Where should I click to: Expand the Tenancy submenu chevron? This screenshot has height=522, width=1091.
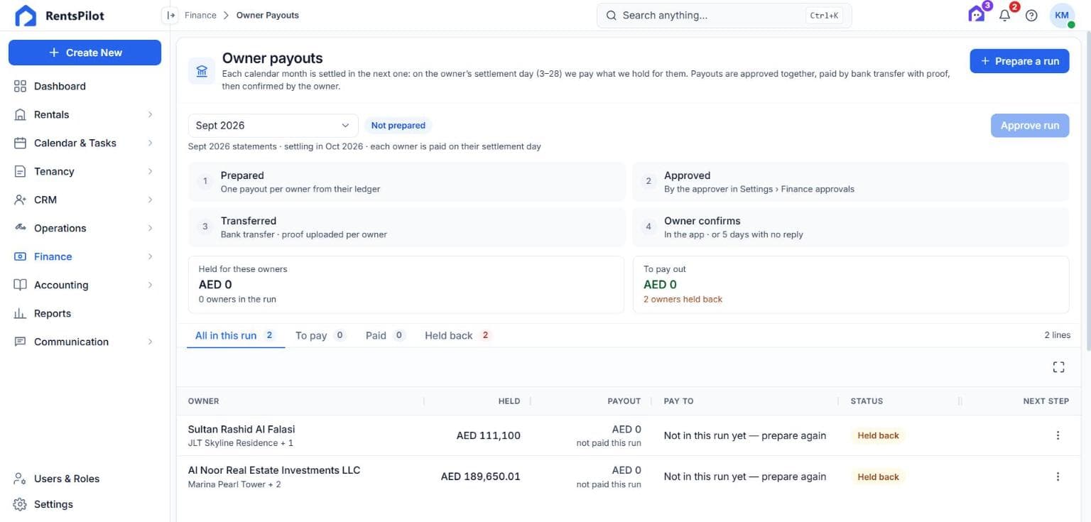pyautogui.click(x=150, y=171)
